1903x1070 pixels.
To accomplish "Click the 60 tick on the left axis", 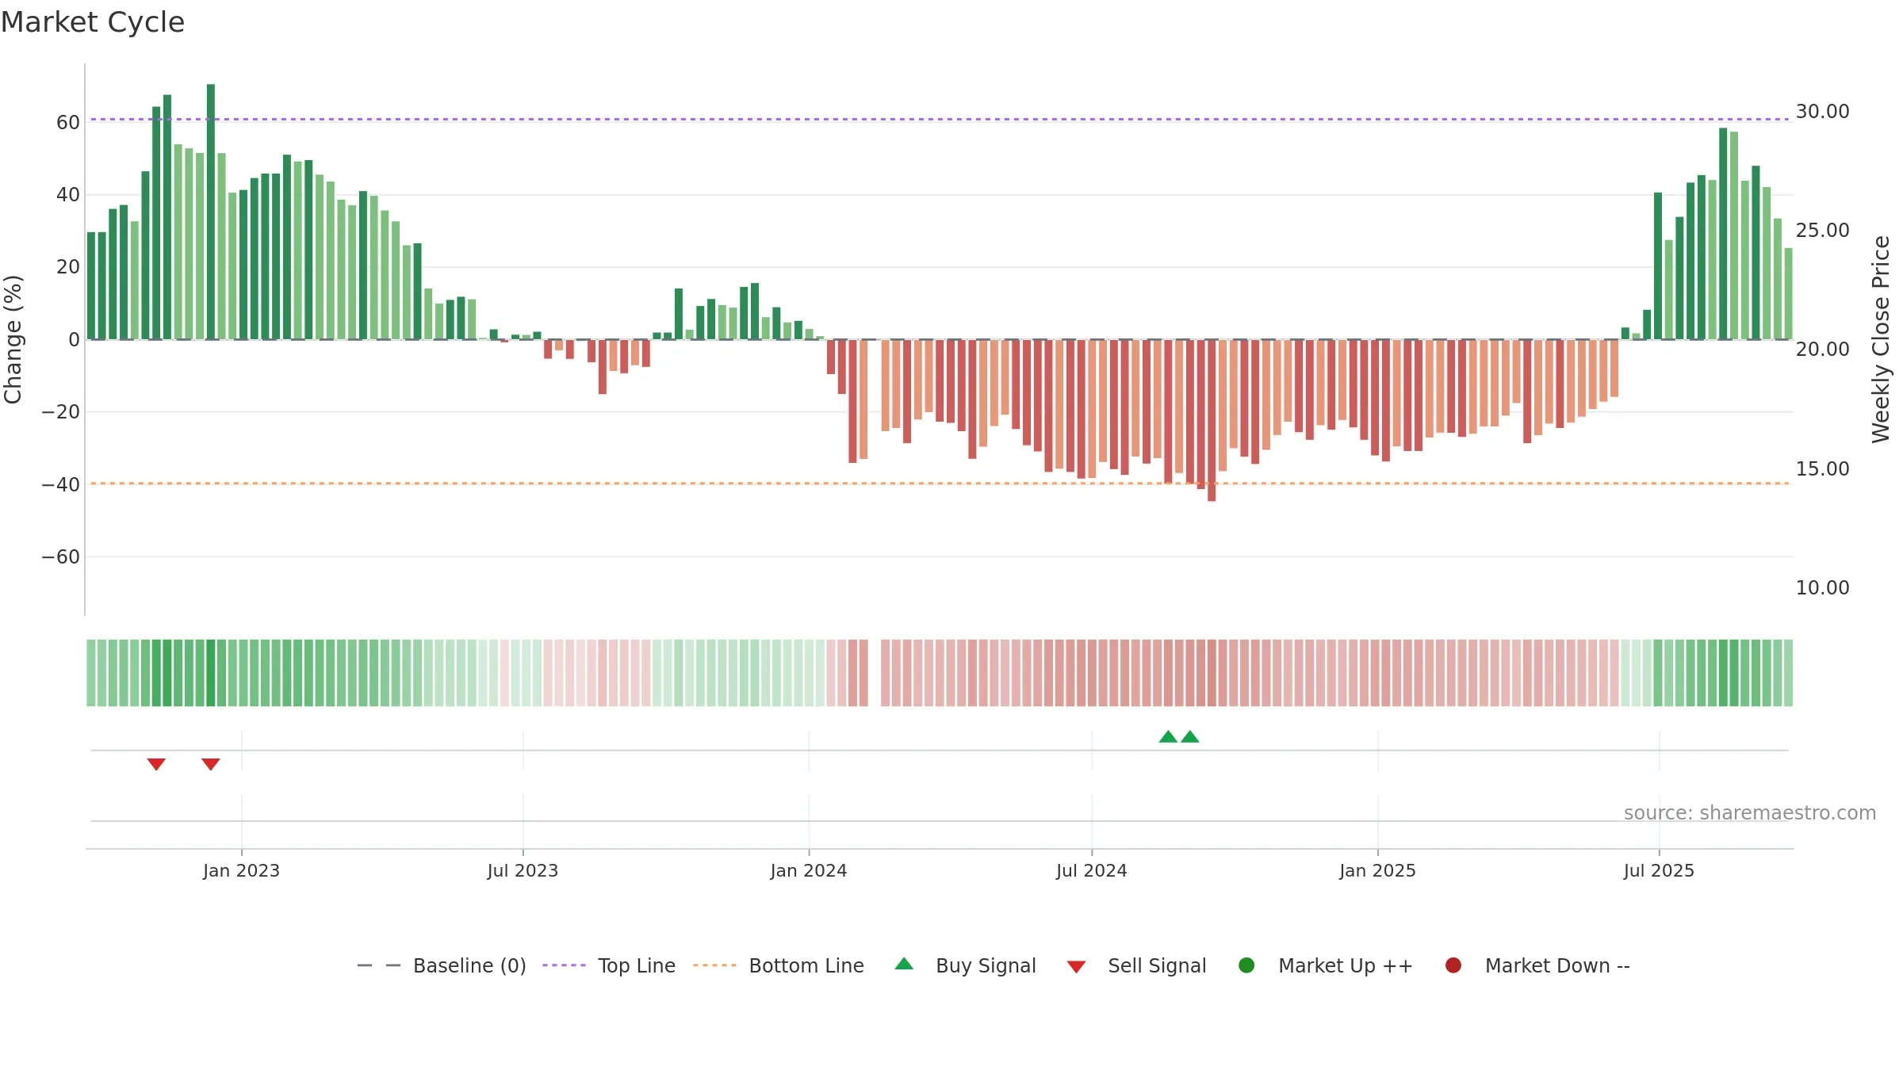I will [x=68, y=123].
